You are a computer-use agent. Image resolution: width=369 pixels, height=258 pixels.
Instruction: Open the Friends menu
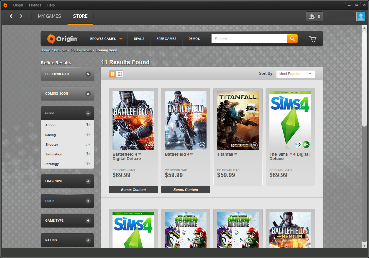coord(35,5)
